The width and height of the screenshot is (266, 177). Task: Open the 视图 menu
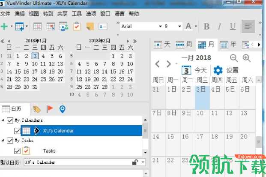(x=34, y=14)
